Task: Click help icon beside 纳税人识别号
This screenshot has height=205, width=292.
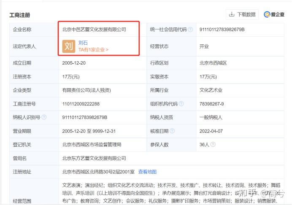Action: click(x=44, y=117)
